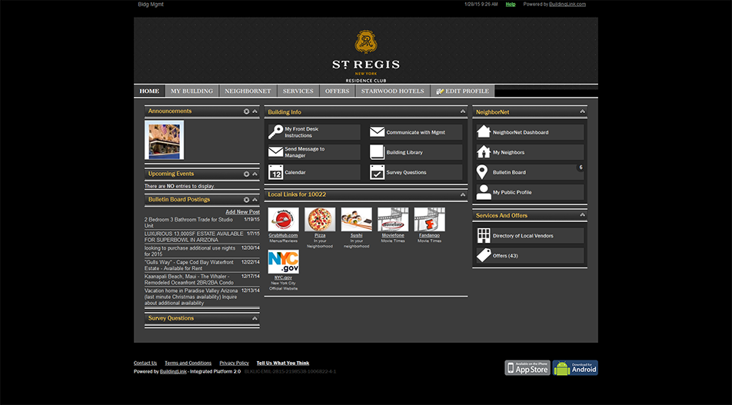Switch to the MY BUILDING tab

192,91
